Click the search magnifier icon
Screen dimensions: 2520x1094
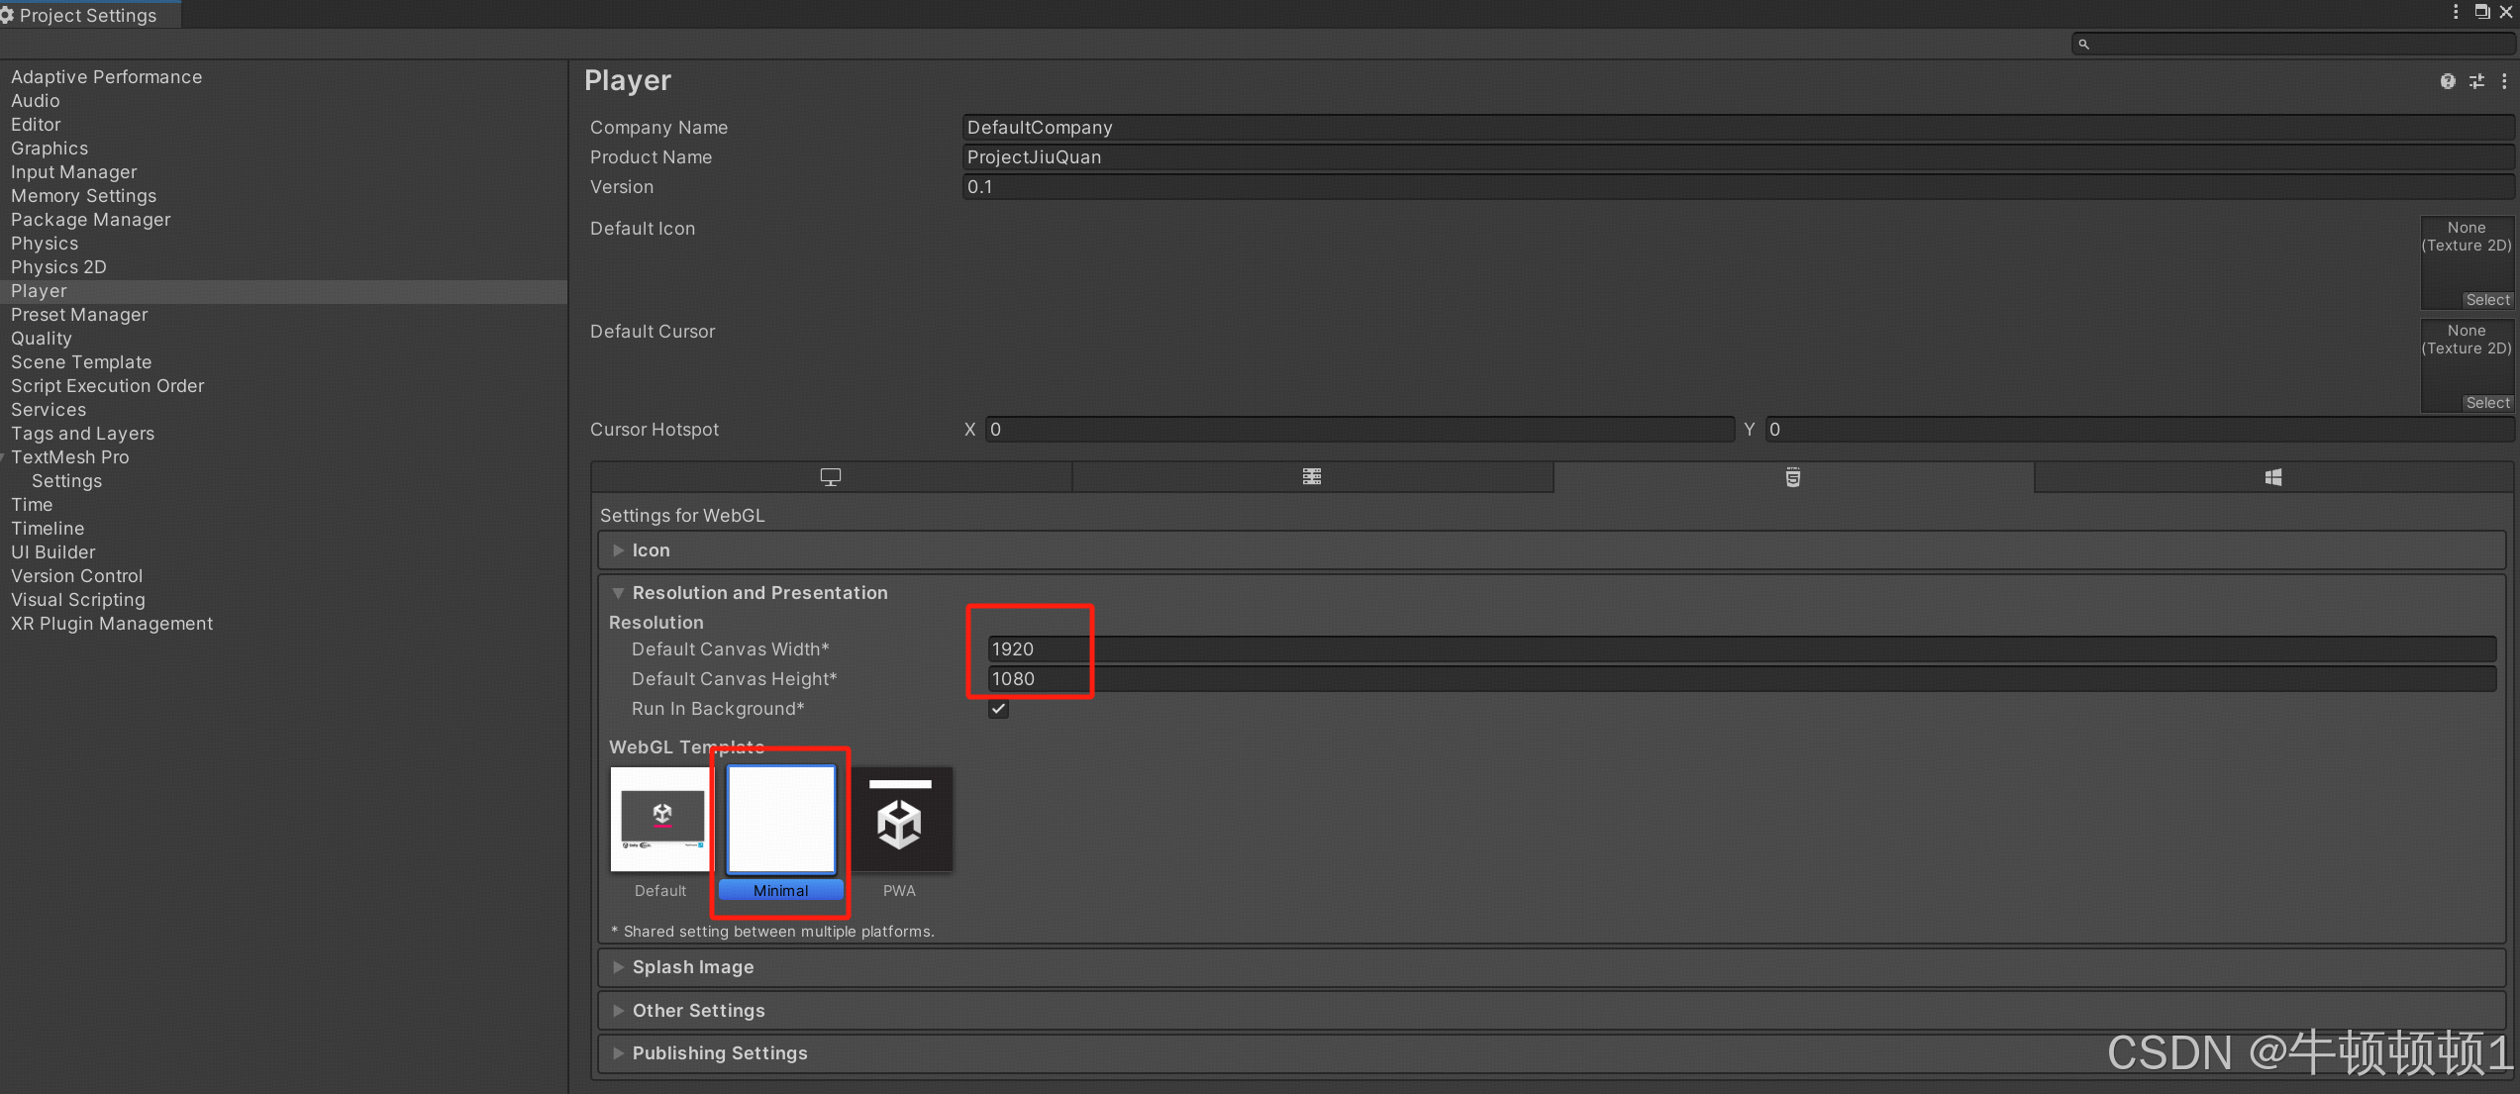pyautogui.click(x=2083, y=44)
